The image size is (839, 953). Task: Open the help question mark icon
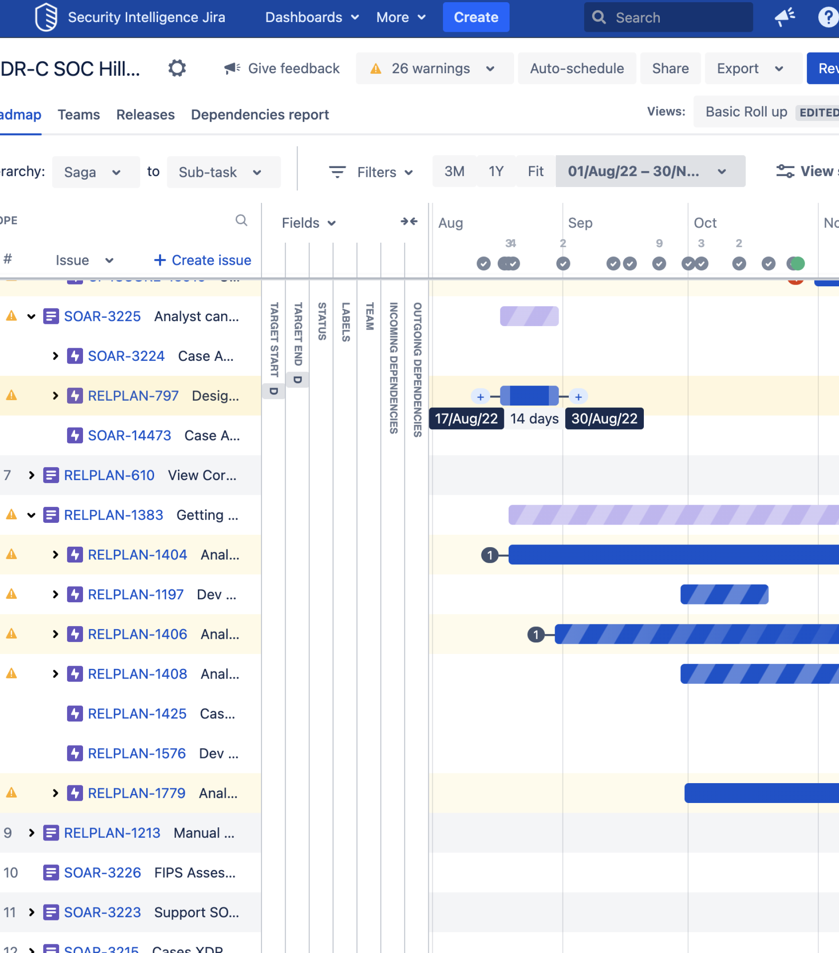pyautogui.click(x=828, y=17)
